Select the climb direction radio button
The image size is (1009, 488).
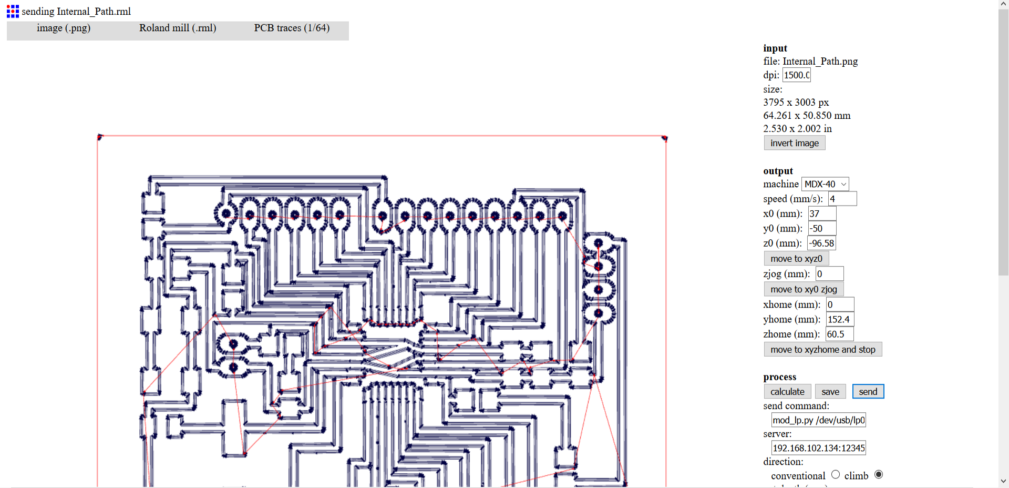coord(879,475)
